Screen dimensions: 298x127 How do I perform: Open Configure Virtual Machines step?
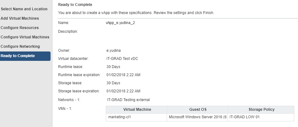25,37
